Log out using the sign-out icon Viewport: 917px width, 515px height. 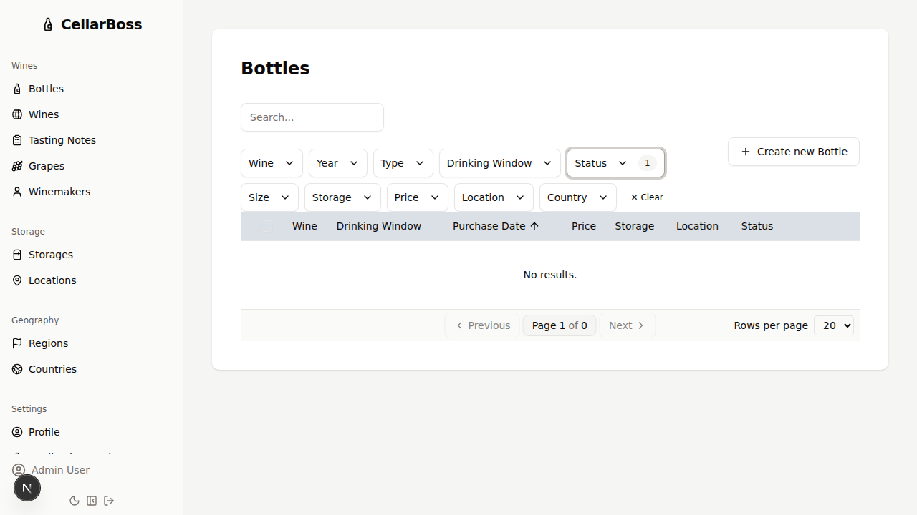click(109, 501)
